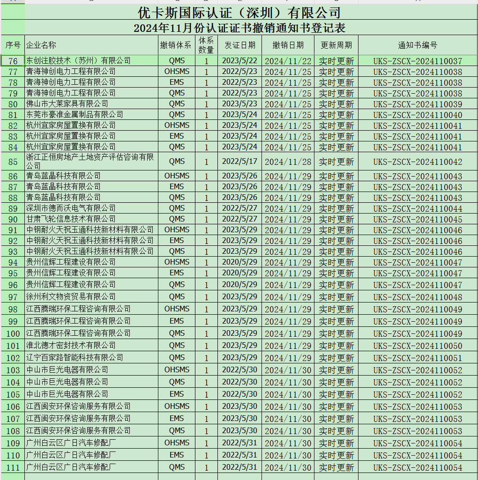
Task: Select cell UKS-ZSCX-2024110044
Action: click(418, 208)
